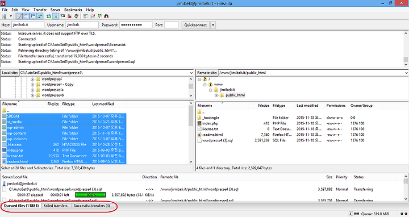Expand the wordpresse4 folder in local tree
The width and height of the screenshot is (409, 217).
pyautogui.click(x=32, y=79)
